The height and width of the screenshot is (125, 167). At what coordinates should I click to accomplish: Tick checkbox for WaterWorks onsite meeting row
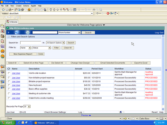point(9,98)
